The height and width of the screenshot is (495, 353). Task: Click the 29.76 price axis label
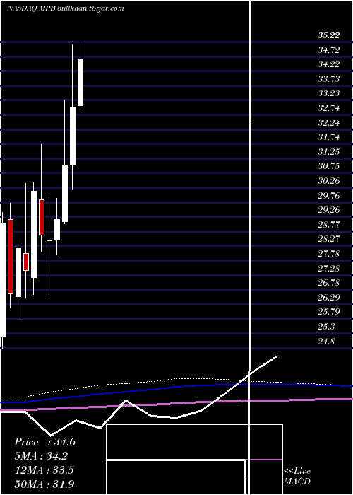[x=328, y=195]
